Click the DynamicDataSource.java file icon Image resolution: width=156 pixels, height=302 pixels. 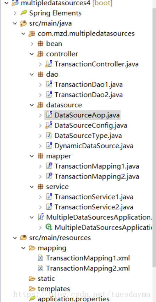point(49,145)
